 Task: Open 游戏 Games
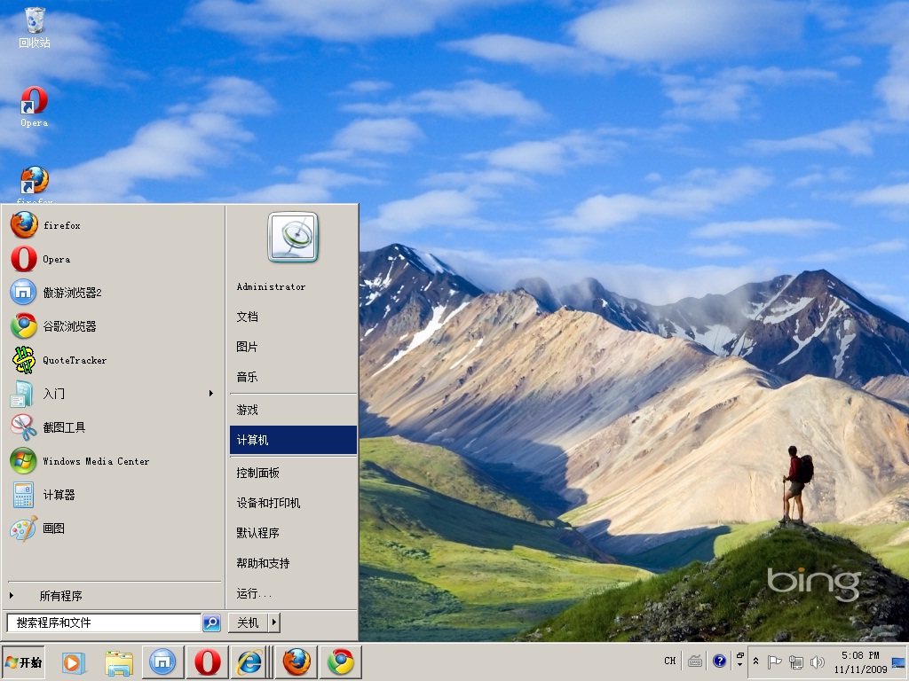coord(293,410)
